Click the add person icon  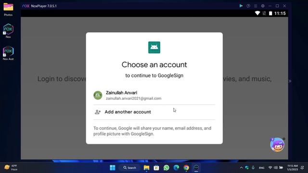(98, 112)
